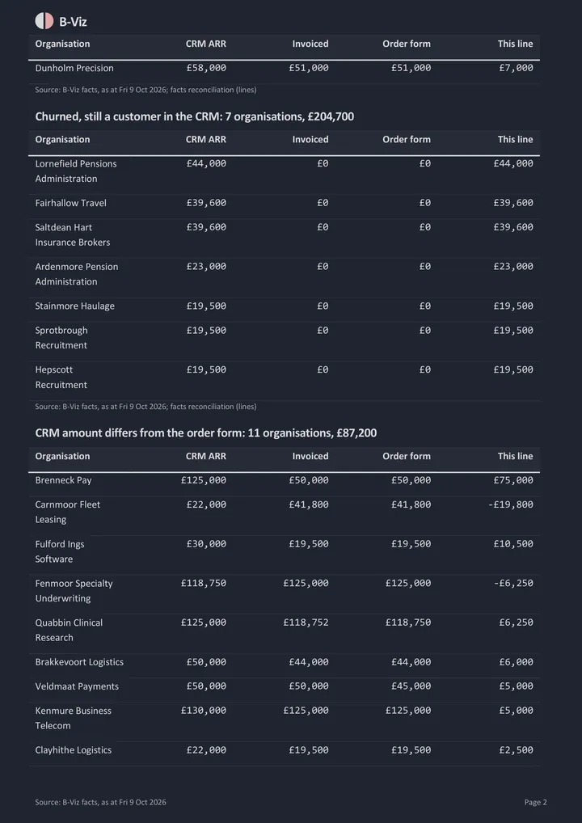The height and width of the screenshot is (823, 582).
Task: Select Kenmure Business Telecom organisation cell
Action: tap(74, 718)
